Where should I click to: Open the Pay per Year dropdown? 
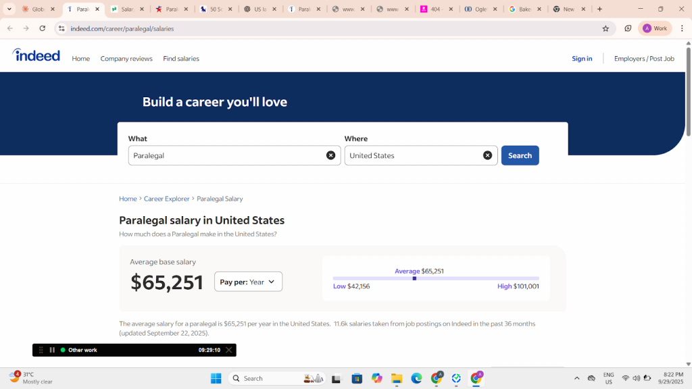[248, 282]
